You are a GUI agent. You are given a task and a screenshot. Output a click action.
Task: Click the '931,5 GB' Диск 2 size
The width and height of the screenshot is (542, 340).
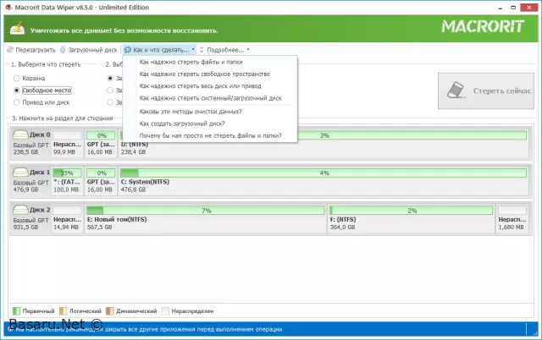coord(26,228)
